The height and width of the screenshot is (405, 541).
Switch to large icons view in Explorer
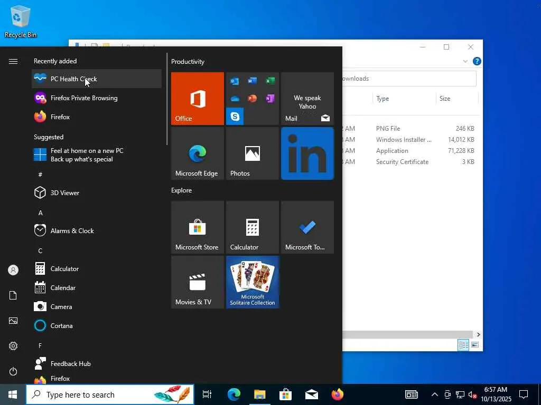(x=475, y=345)
